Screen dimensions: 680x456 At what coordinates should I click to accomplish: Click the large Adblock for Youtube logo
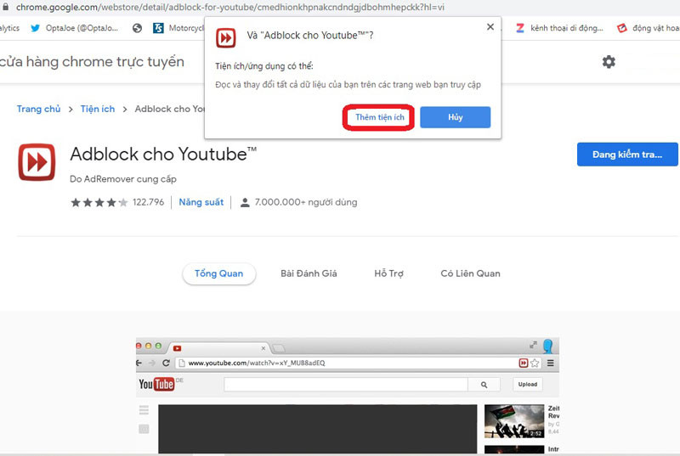click(x=37, y=162)
